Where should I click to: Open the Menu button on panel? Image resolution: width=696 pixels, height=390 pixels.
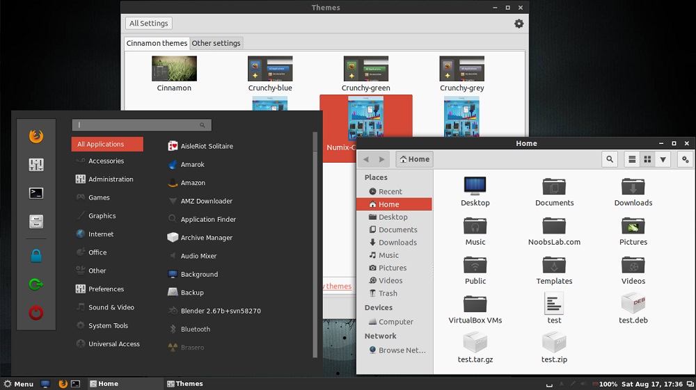point(18,384)
